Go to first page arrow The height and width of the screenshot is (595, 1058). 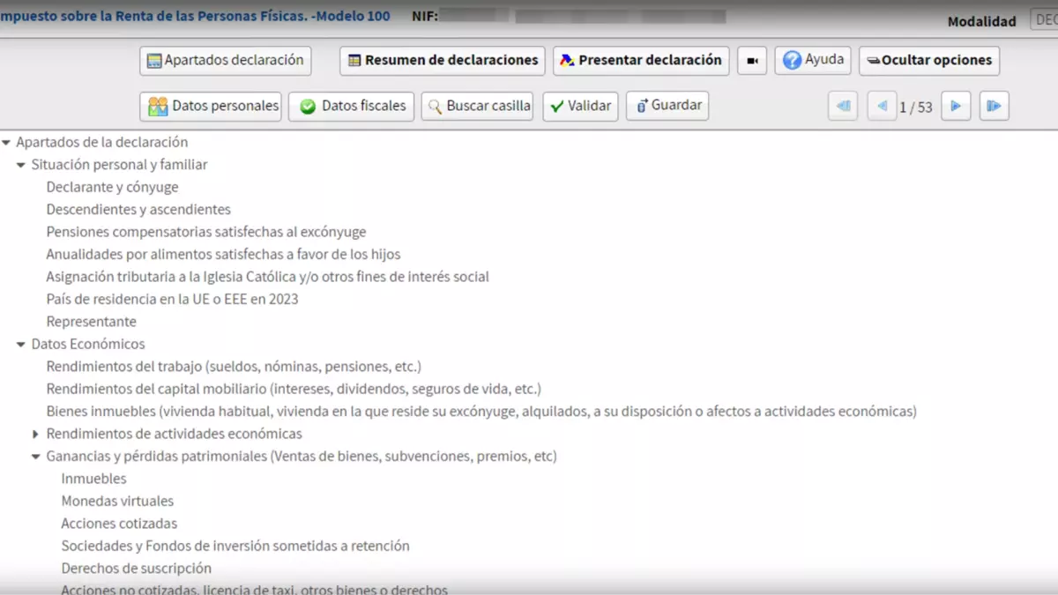click(843, 107)
